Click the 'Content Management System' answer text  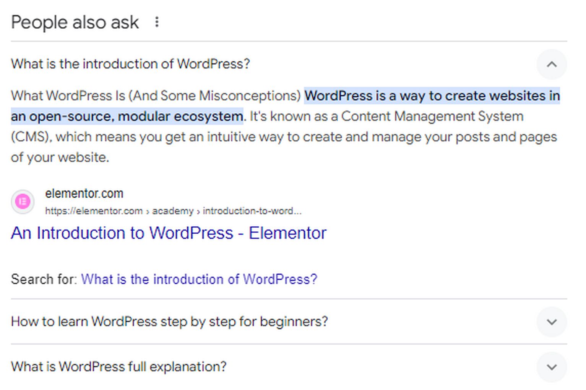[x=432, y=116]
